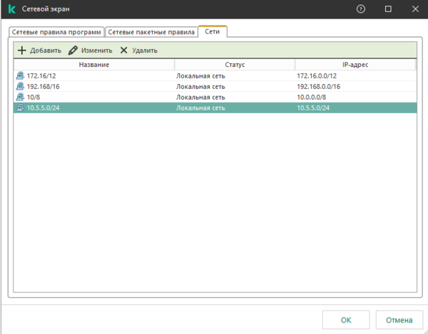This screenshot has width=428, height=334.
Task: Sort by Статус column header
Action: [235, 65]
